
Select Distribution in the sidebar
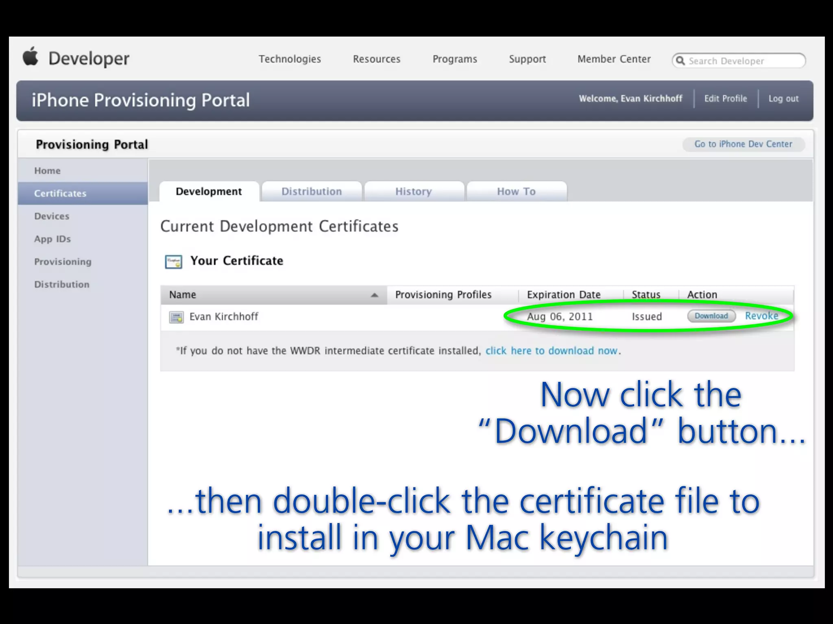coord(83,284)
